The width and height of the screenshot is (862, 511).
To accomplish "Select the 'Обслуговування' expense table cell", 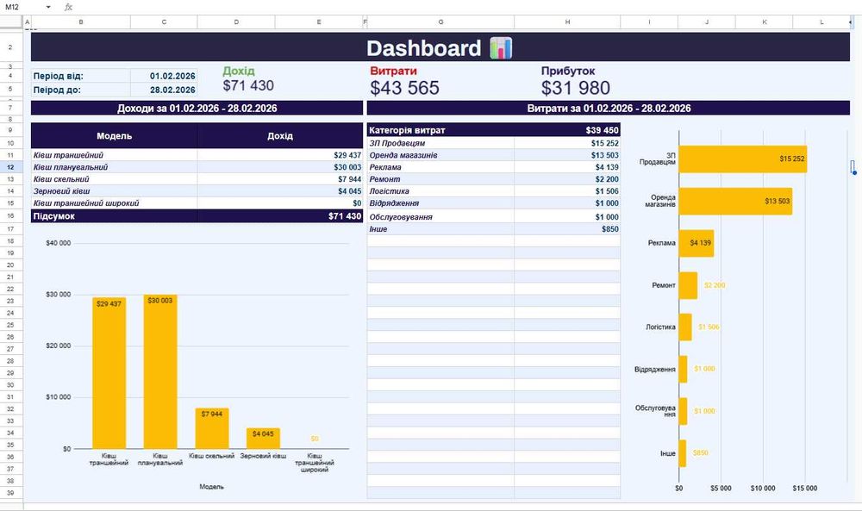I will click(440, 216).
